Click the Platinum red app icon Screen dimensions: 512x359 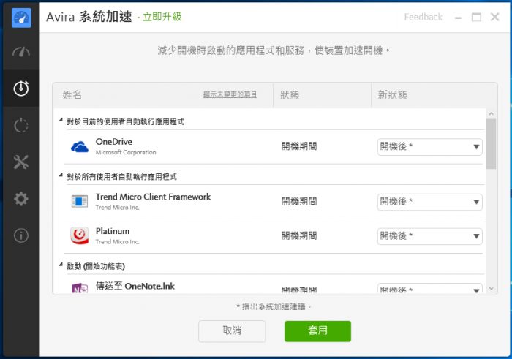point(80,235)
